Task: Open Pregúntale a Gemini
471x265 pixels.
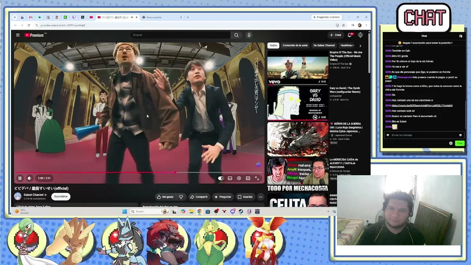Action: click(x=326, y=17)
